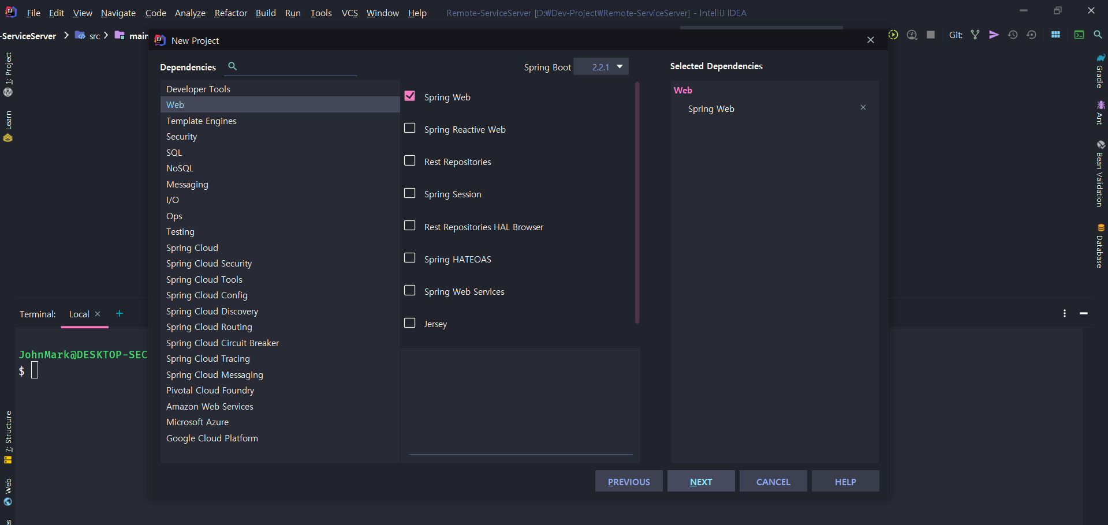The width and height of the screenshot is (1108, 525).
Task: Select Developer Tools category
Action: pos(280,89)
